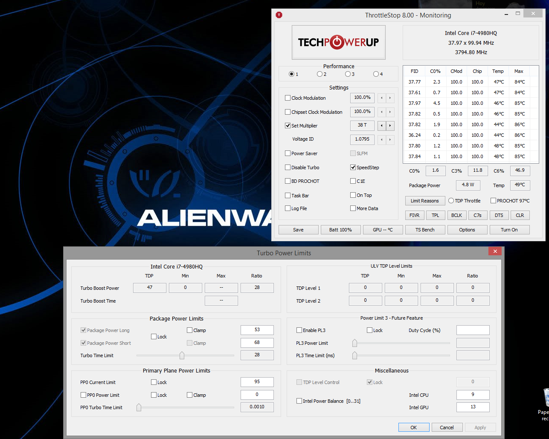Toggle the PROCHOT 97°C checkbox
This screenshot has height=439, width=549.
[x=494, y=201]
